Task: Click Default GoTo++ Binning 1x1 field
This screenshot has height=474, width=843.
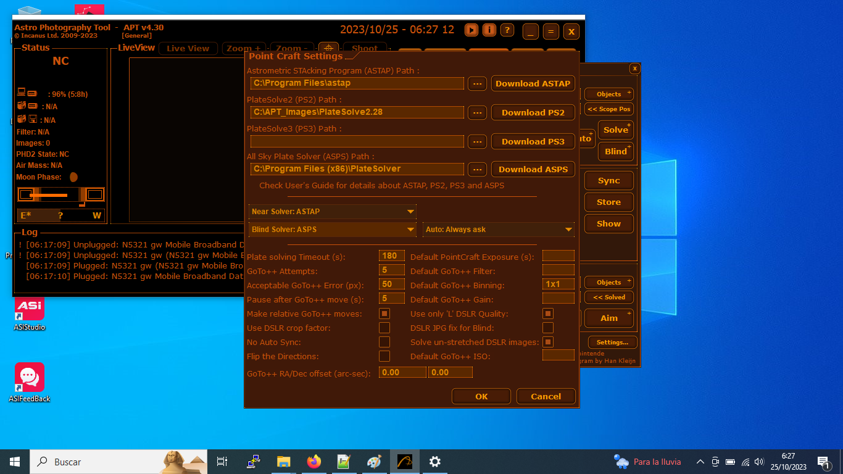Action: (x=559, y=285)
